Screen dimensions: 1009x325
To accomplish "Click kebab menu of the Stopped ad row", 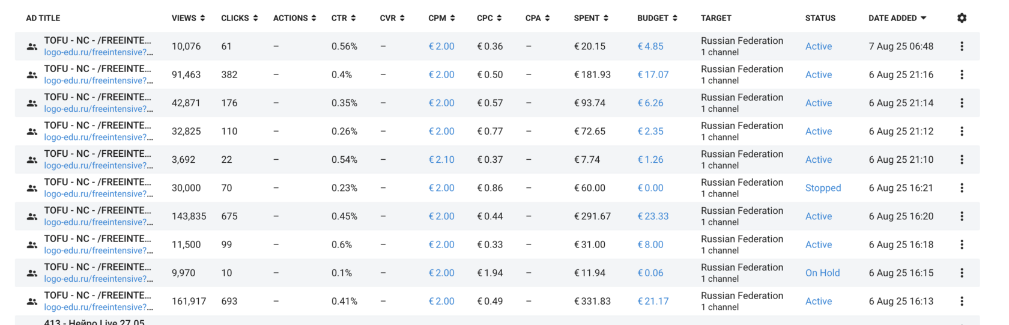I will pos(962,188).
